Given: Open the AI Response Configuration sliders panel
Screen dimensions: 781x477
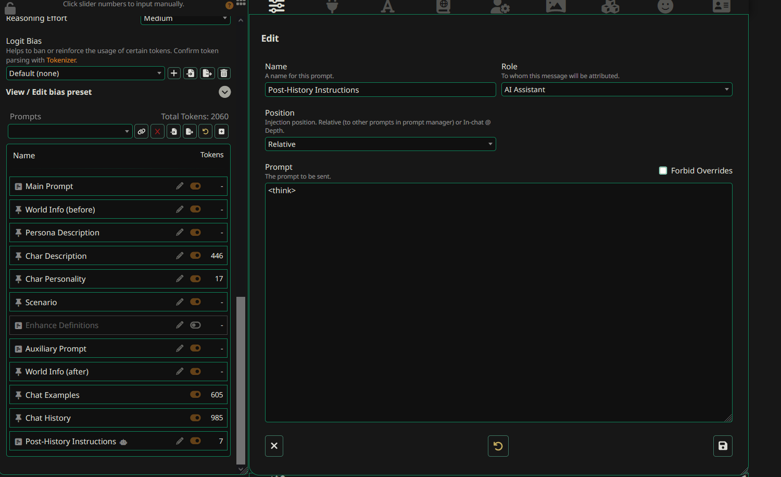Looking at the screenshot, I should coord(276,6).
